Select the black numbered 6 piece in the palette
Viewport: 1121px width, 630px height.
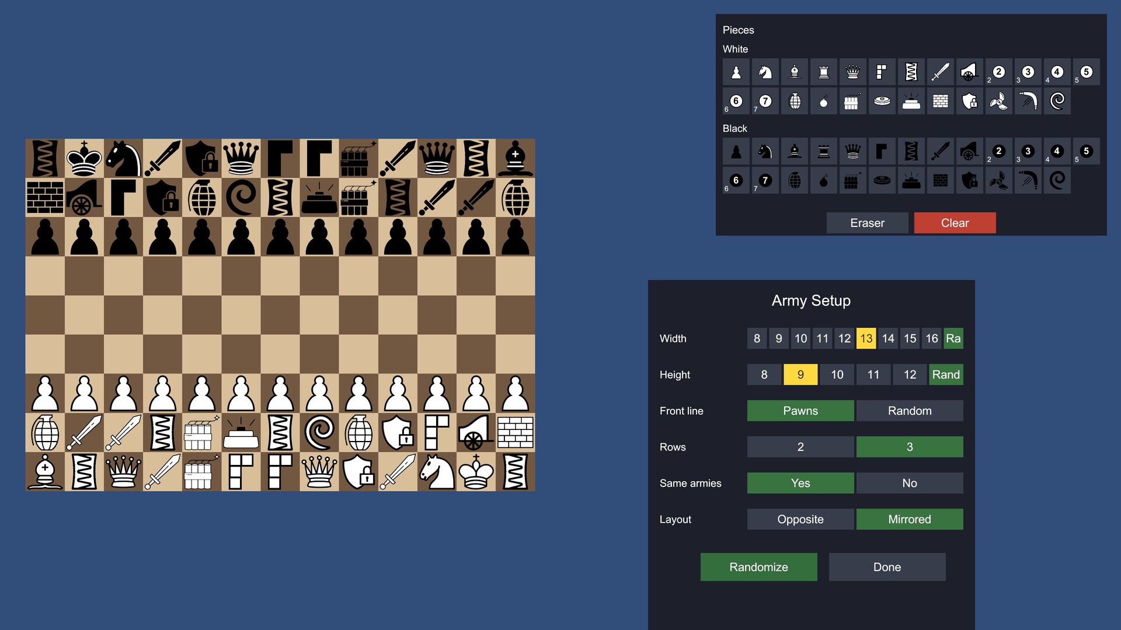736,180
